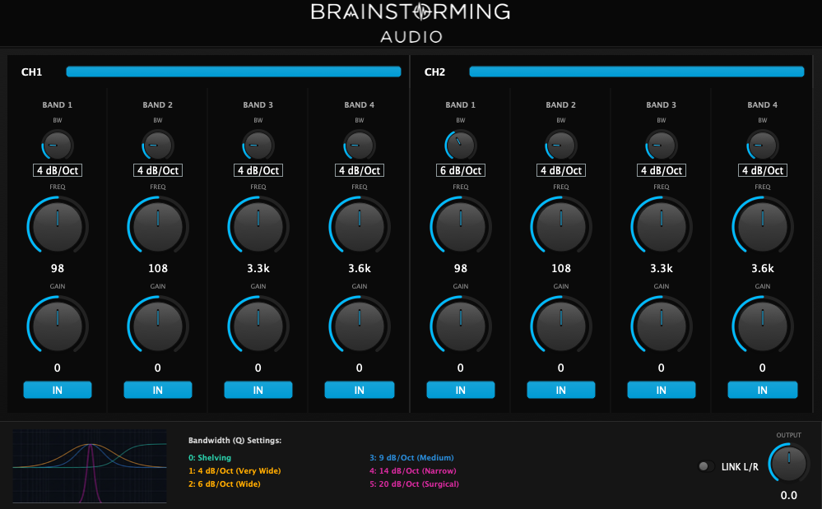Viewport: 822px width, 509px height.
Task: Click CH1 Band 4 GAIN knob
Action: pos(359,326)
